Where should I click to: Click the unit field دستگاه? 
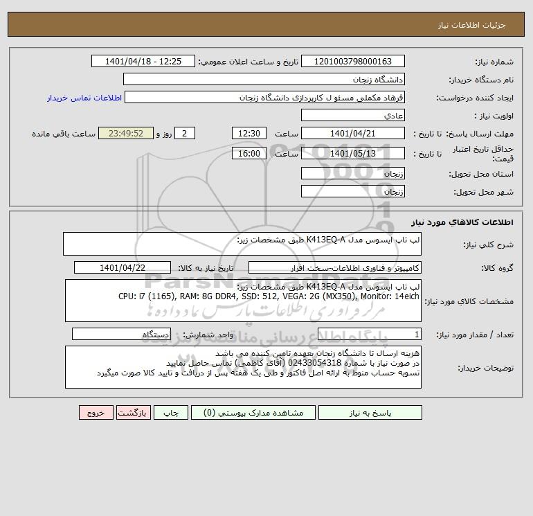[121, 334]
